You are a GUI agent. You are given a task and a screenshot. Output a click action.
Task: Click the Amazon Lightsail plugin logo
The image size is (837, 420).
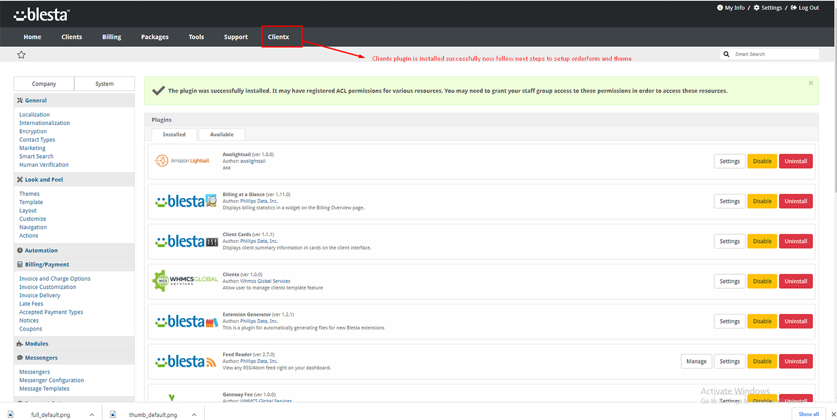click(x=182, y=161)
